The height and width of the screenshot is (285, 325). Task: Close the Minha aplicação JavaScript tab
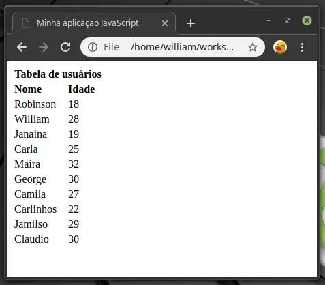click(165, 23)
